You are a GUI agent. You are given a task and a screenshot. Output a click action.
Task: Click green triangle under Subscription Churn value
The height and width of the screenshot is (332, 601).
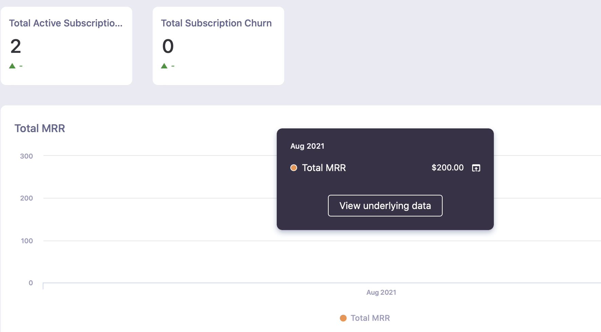[x=164, y=66]
